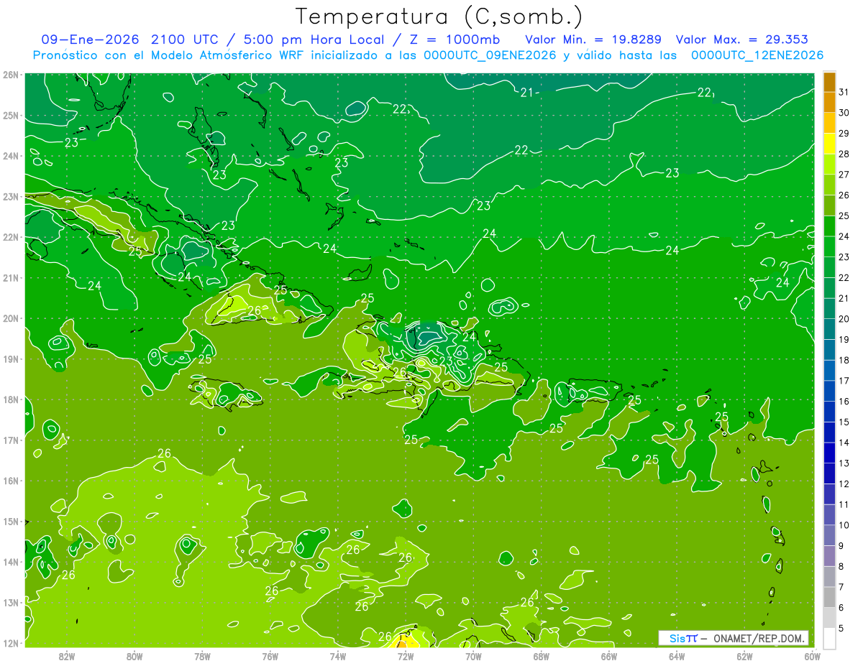863x666 pixels.
Task: Click the 'SisTT - ONAMET/REP.DOM.' label
Action: click(734, 638)
